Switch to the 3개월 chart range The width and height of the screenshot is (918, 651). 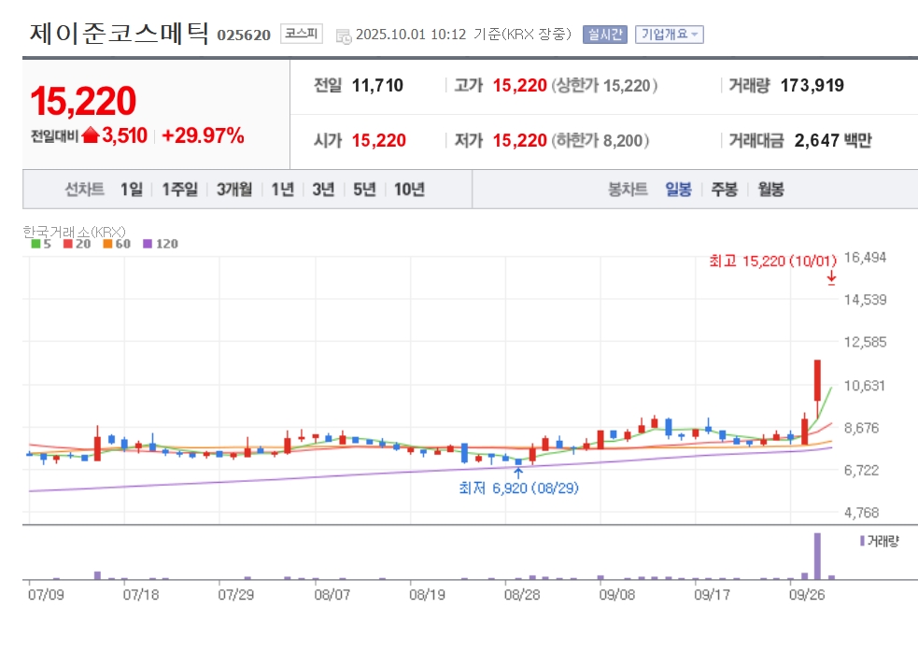tap(234, 189)
